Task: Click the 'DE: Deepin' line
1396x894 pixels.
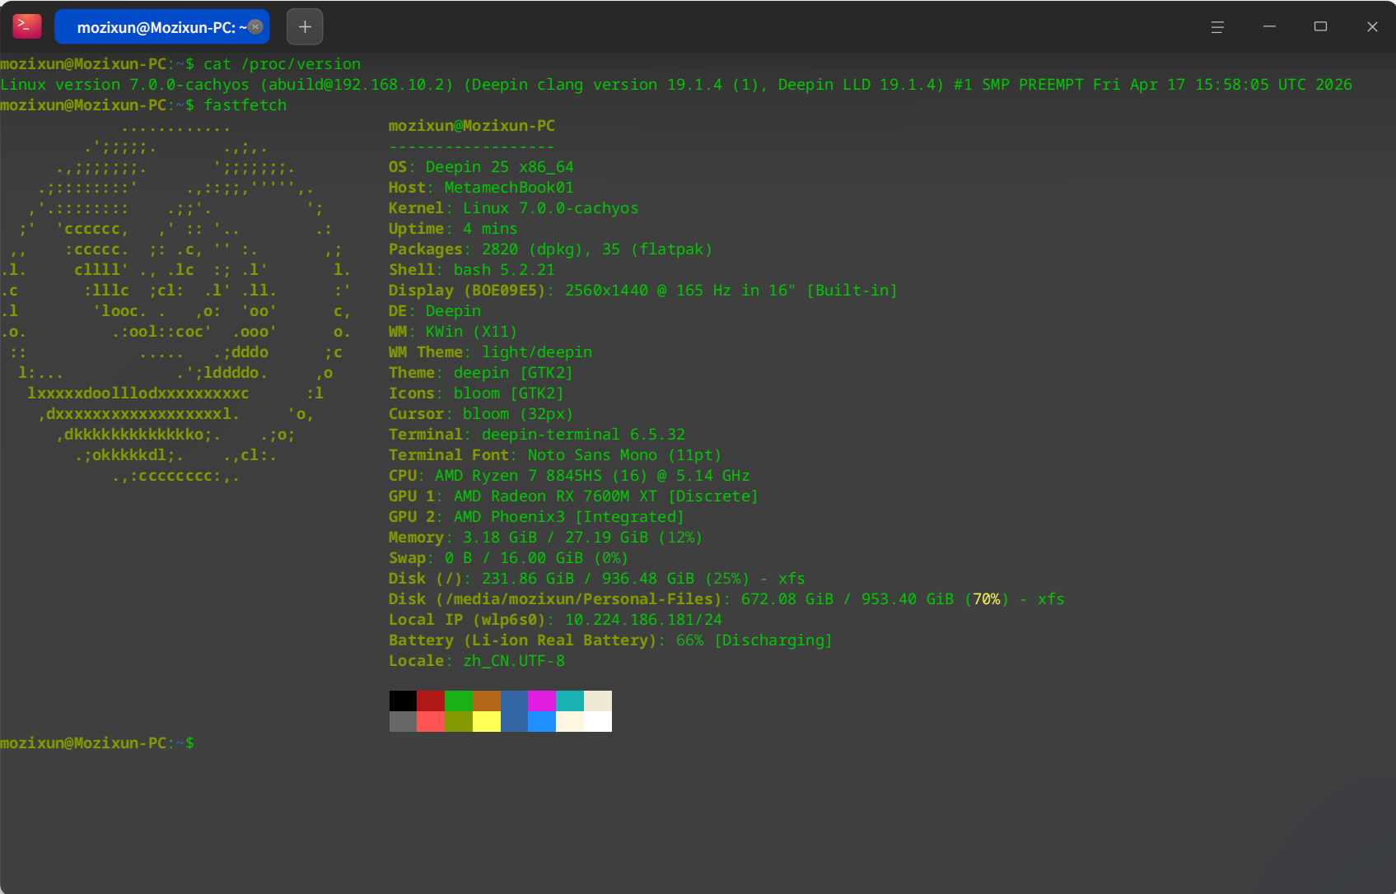Action: click(435, 311)
